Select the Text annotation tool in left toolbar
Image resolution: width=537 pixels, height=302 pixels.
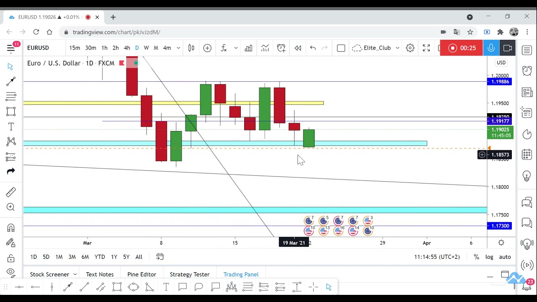point(11,127)
